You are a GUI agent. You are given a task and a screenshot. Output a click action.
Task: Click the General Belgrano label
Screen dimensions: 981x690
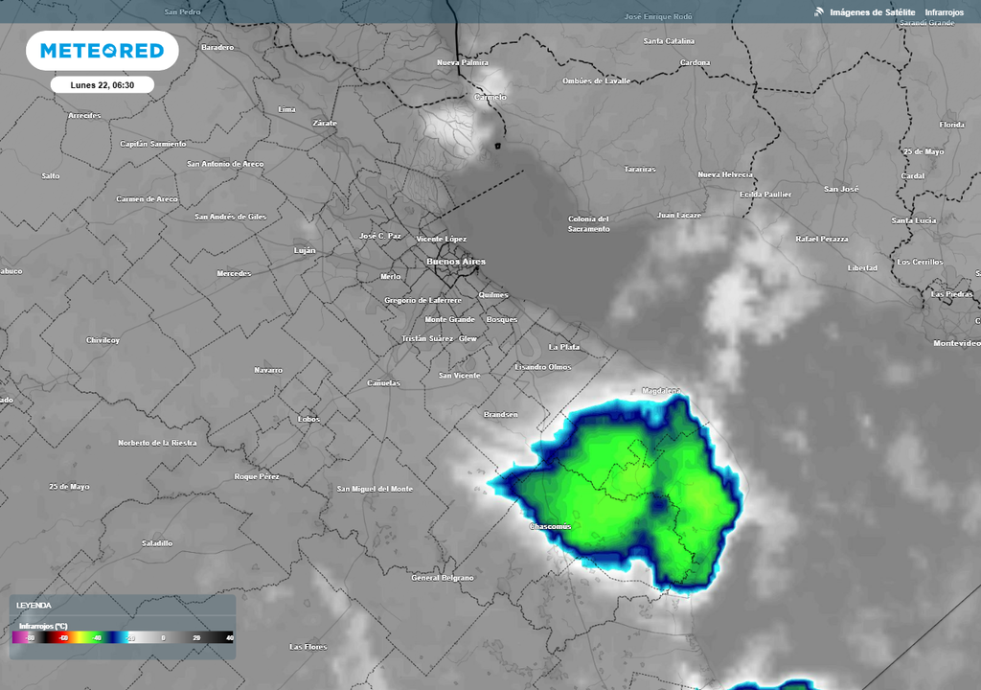[442, 578]
